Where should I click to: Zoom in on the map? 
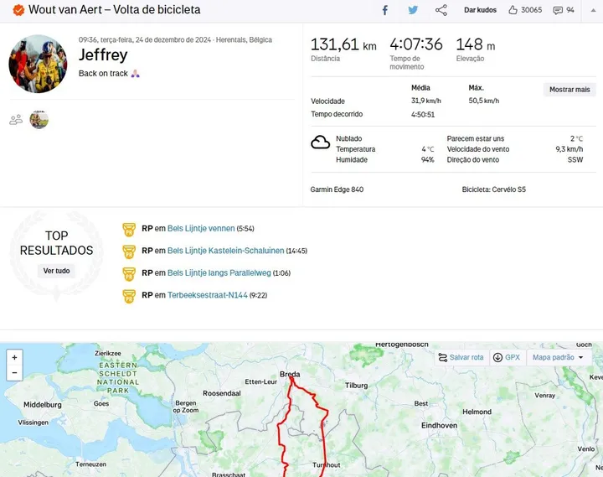tap(14, 358)
